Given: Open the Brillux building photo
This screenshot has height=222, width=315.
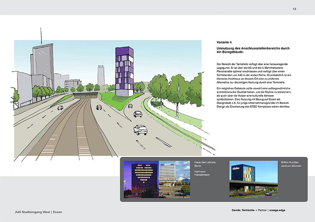Looking at the screenshot, I should coord(252,179).
